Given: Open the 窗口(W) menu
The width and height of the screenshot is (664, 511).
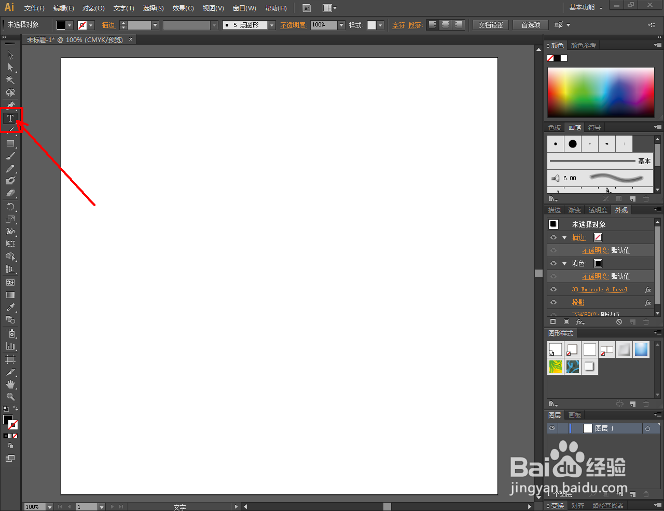Looking at the screenshot, I should pos(244,8).
